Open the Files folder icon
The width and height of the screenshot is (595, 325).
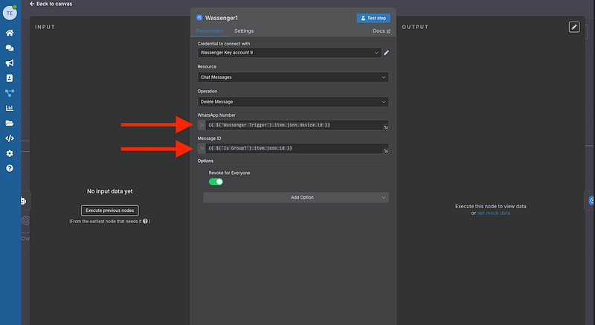[10, 123]
